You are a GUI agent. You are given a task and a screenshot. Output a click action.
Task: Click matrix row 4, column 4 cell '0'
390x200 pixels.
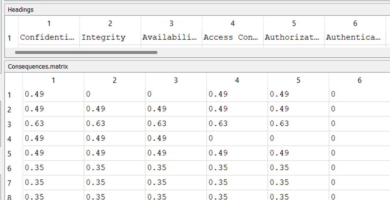pyautogui.click(x=237, y=138)
